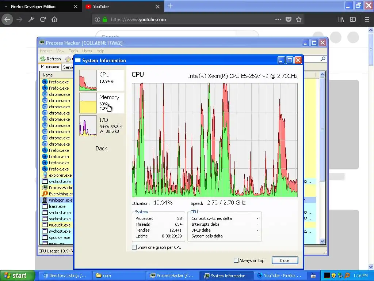Click the CPU utilization graph
The height and width of the screenshot is (281, 374).
(215, 140)
